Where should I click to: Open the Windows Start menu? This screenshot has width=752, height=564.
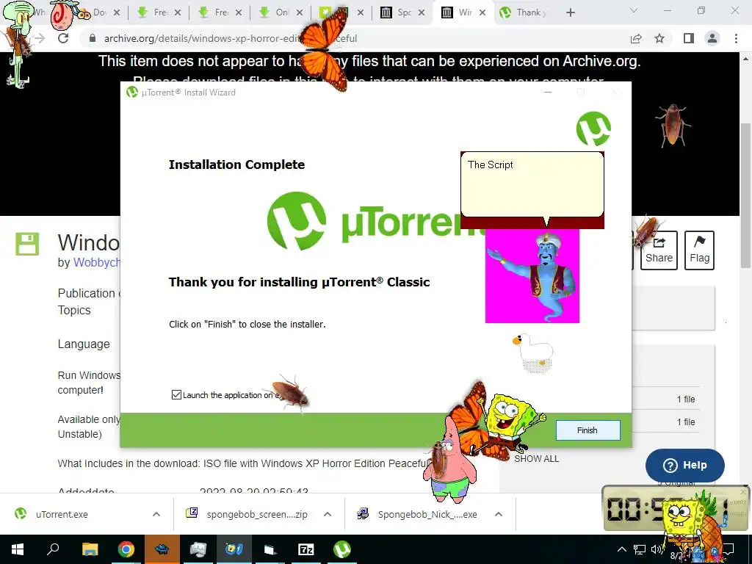[x=18, y=549]
